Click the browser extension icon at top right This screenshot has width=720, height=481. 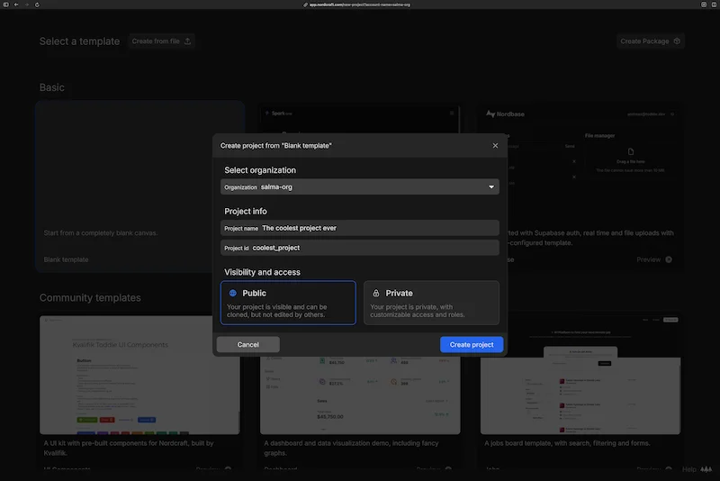click(x=704, y=5)
